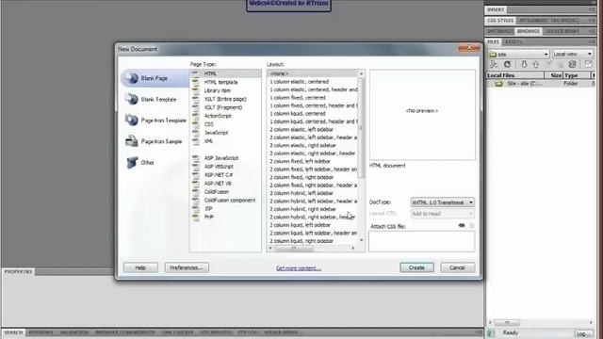
Task: Switch to the BINDINGS tab
Action: (528, 31)
